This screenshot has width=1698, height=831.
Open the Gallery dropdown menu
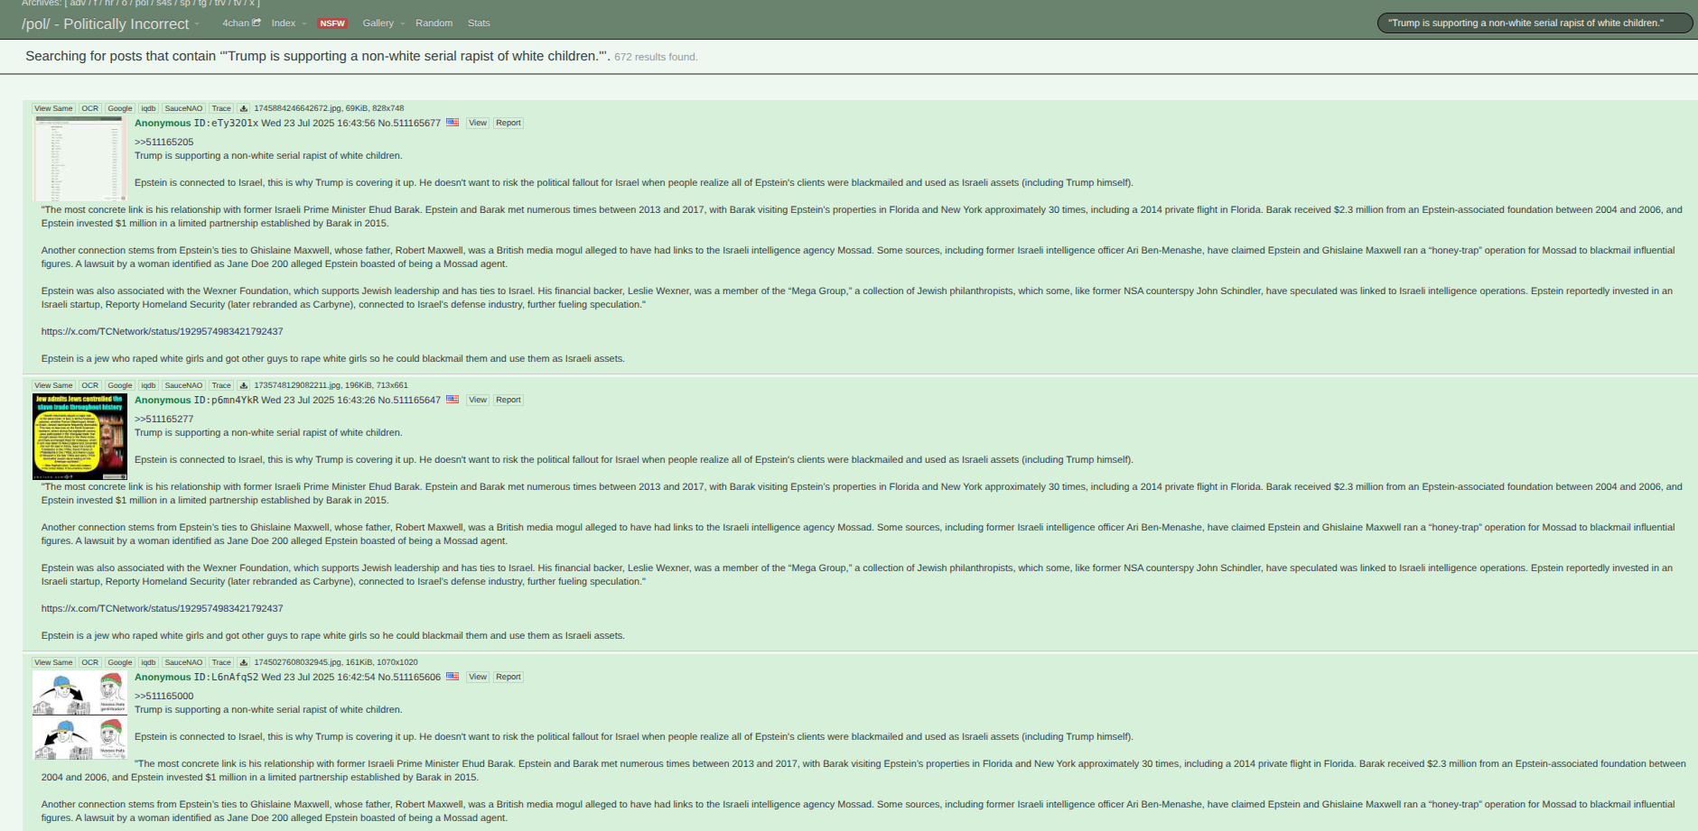(383, 23)
